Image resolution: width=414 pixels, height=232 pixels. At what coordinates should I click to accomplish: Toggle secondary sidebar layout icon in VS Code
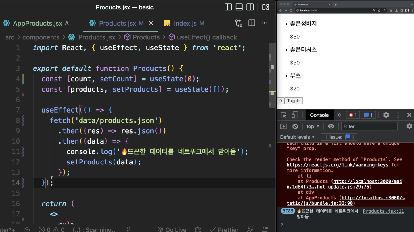point(250,7)
